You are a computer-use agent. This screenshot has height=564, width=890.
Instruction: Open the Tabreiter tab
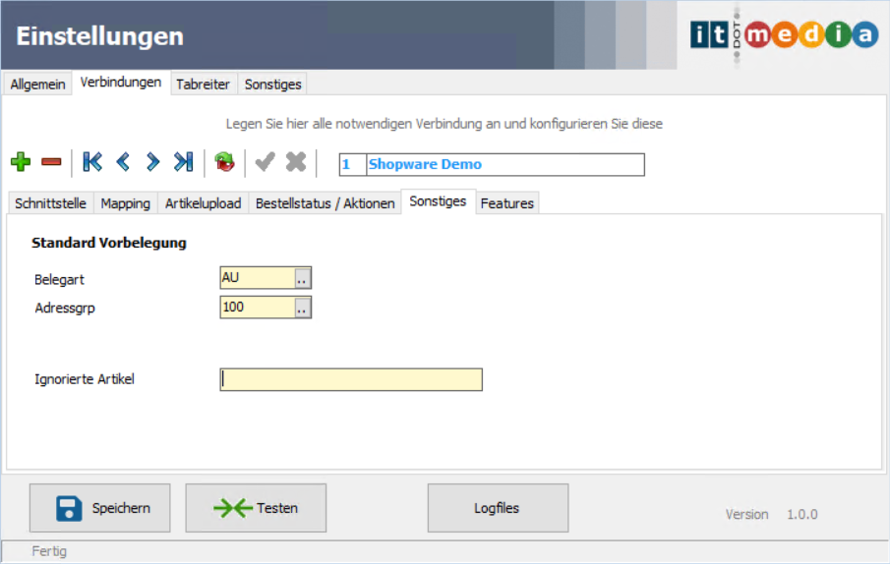pos(203,85)
